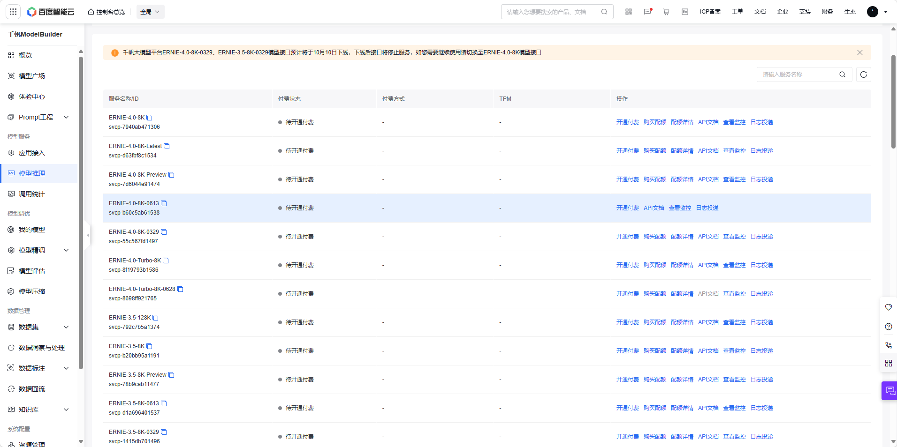This screenshot has height=447, width=897.
Task: Click the help question-mark floating icon
Action: (x=889, y=327)
